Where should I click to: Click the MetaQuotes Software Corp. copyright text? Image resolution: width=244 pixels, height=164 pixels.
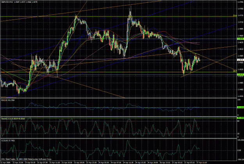[26, 159]
